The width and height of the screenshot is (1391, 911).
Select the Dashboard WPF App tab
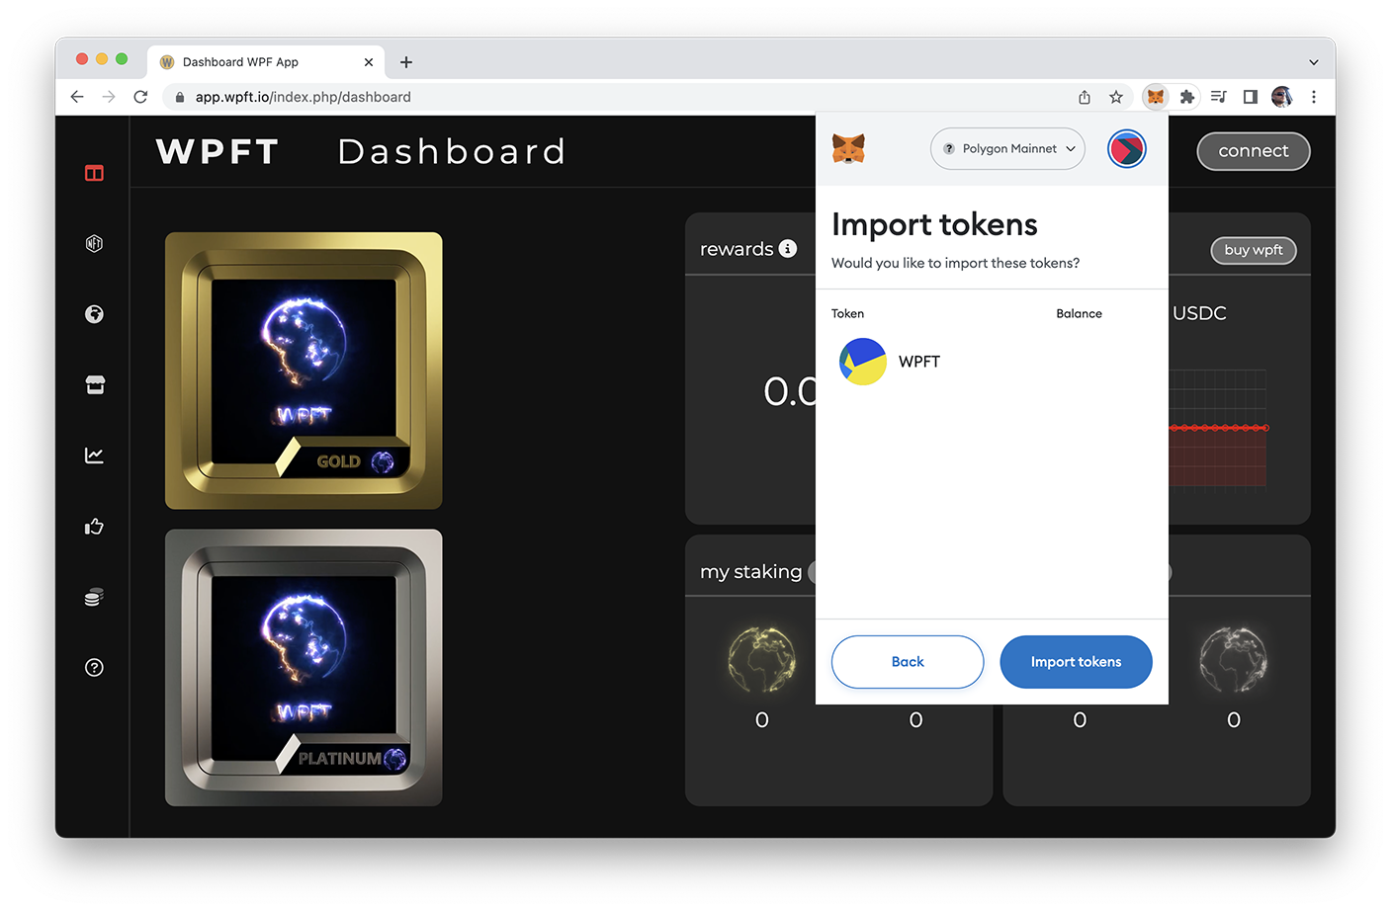pos(265,61)
